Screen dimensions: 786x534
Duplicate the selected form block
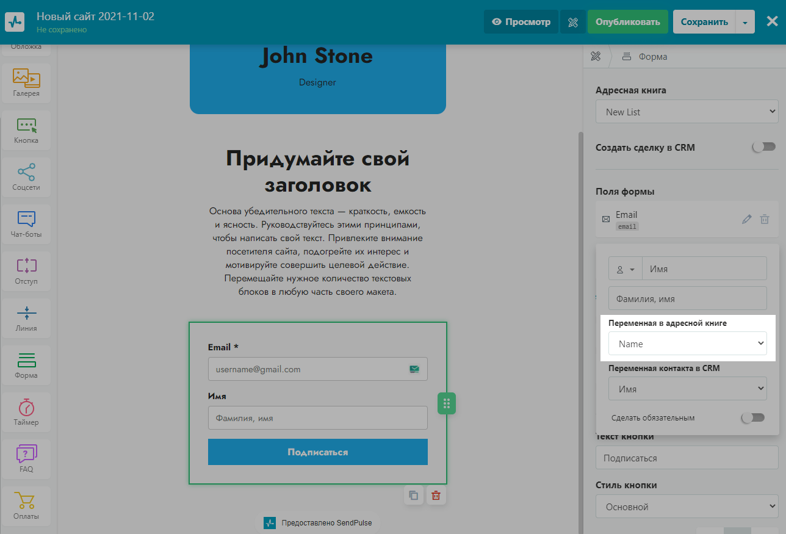pos(414,496)
